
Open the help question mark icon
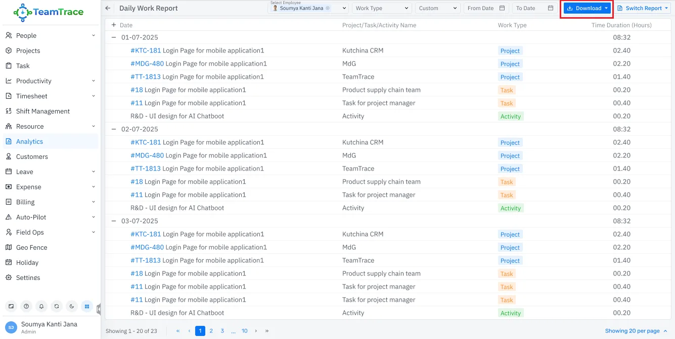click(26, 306)
